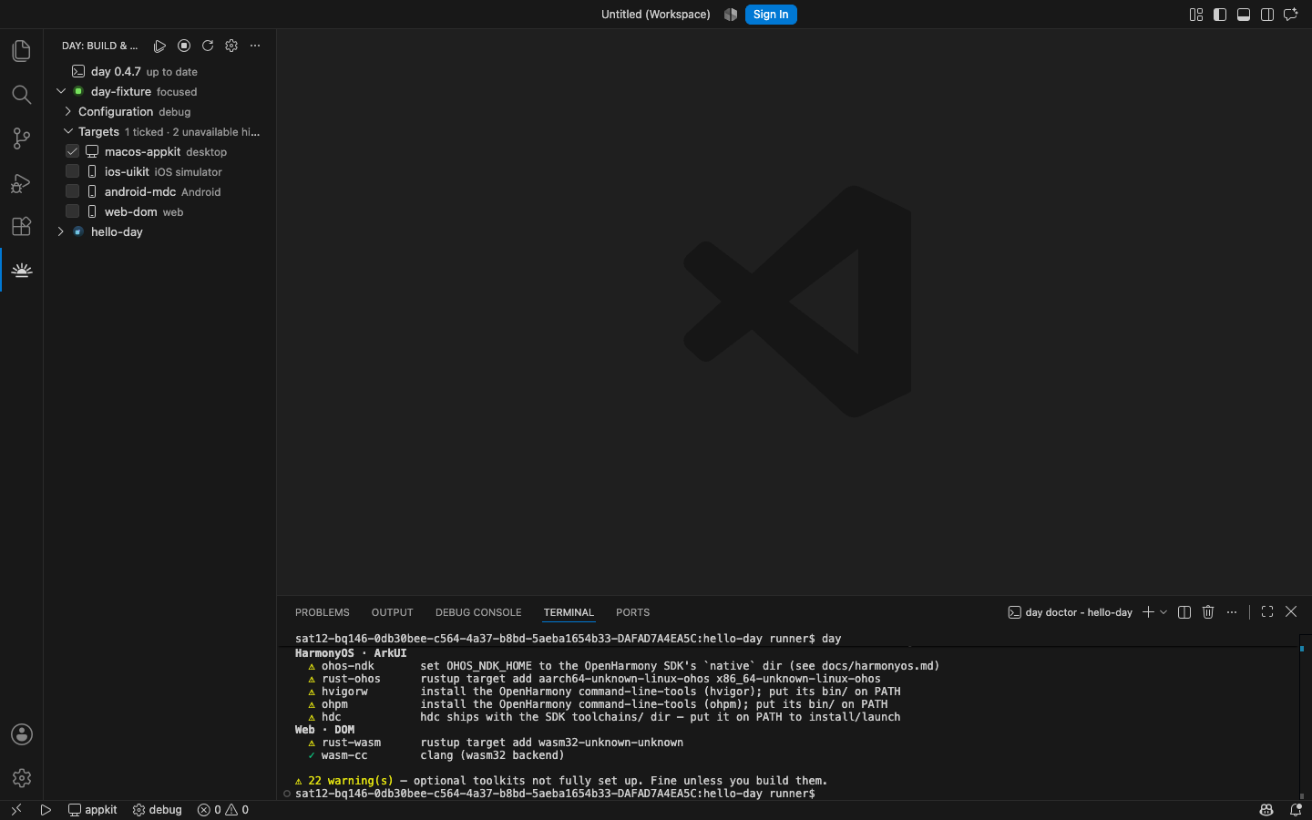Select the day 0.4.7 up to date row
The width and height of the screenshot is (1312, 820).
click(160, 71)
